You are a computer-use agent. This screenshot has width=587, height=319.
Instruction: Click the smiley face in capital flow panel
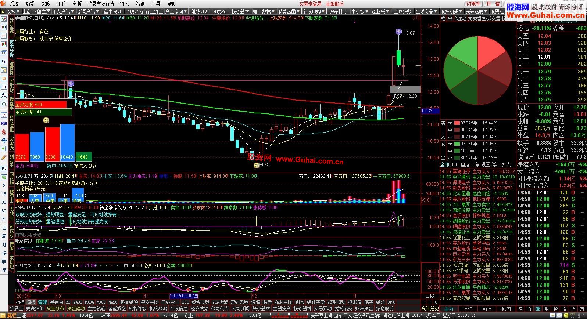[46, 120]
